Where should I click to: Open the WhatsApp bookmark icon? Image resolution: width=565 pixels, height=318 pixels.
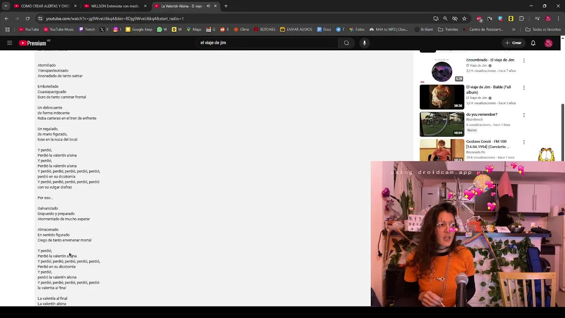pos(162,30)
